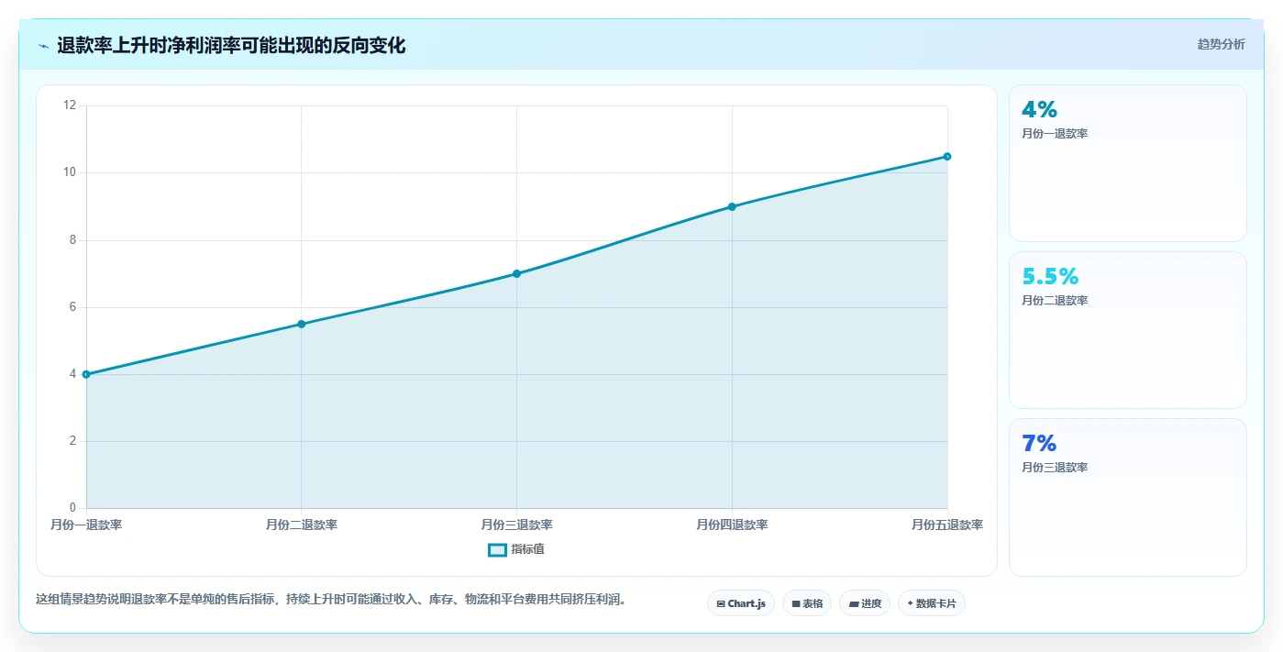Viewport: 1283px width, 652px height.
Task: Click the data point for 月份五退款率
Action: (x=947, y=156)
